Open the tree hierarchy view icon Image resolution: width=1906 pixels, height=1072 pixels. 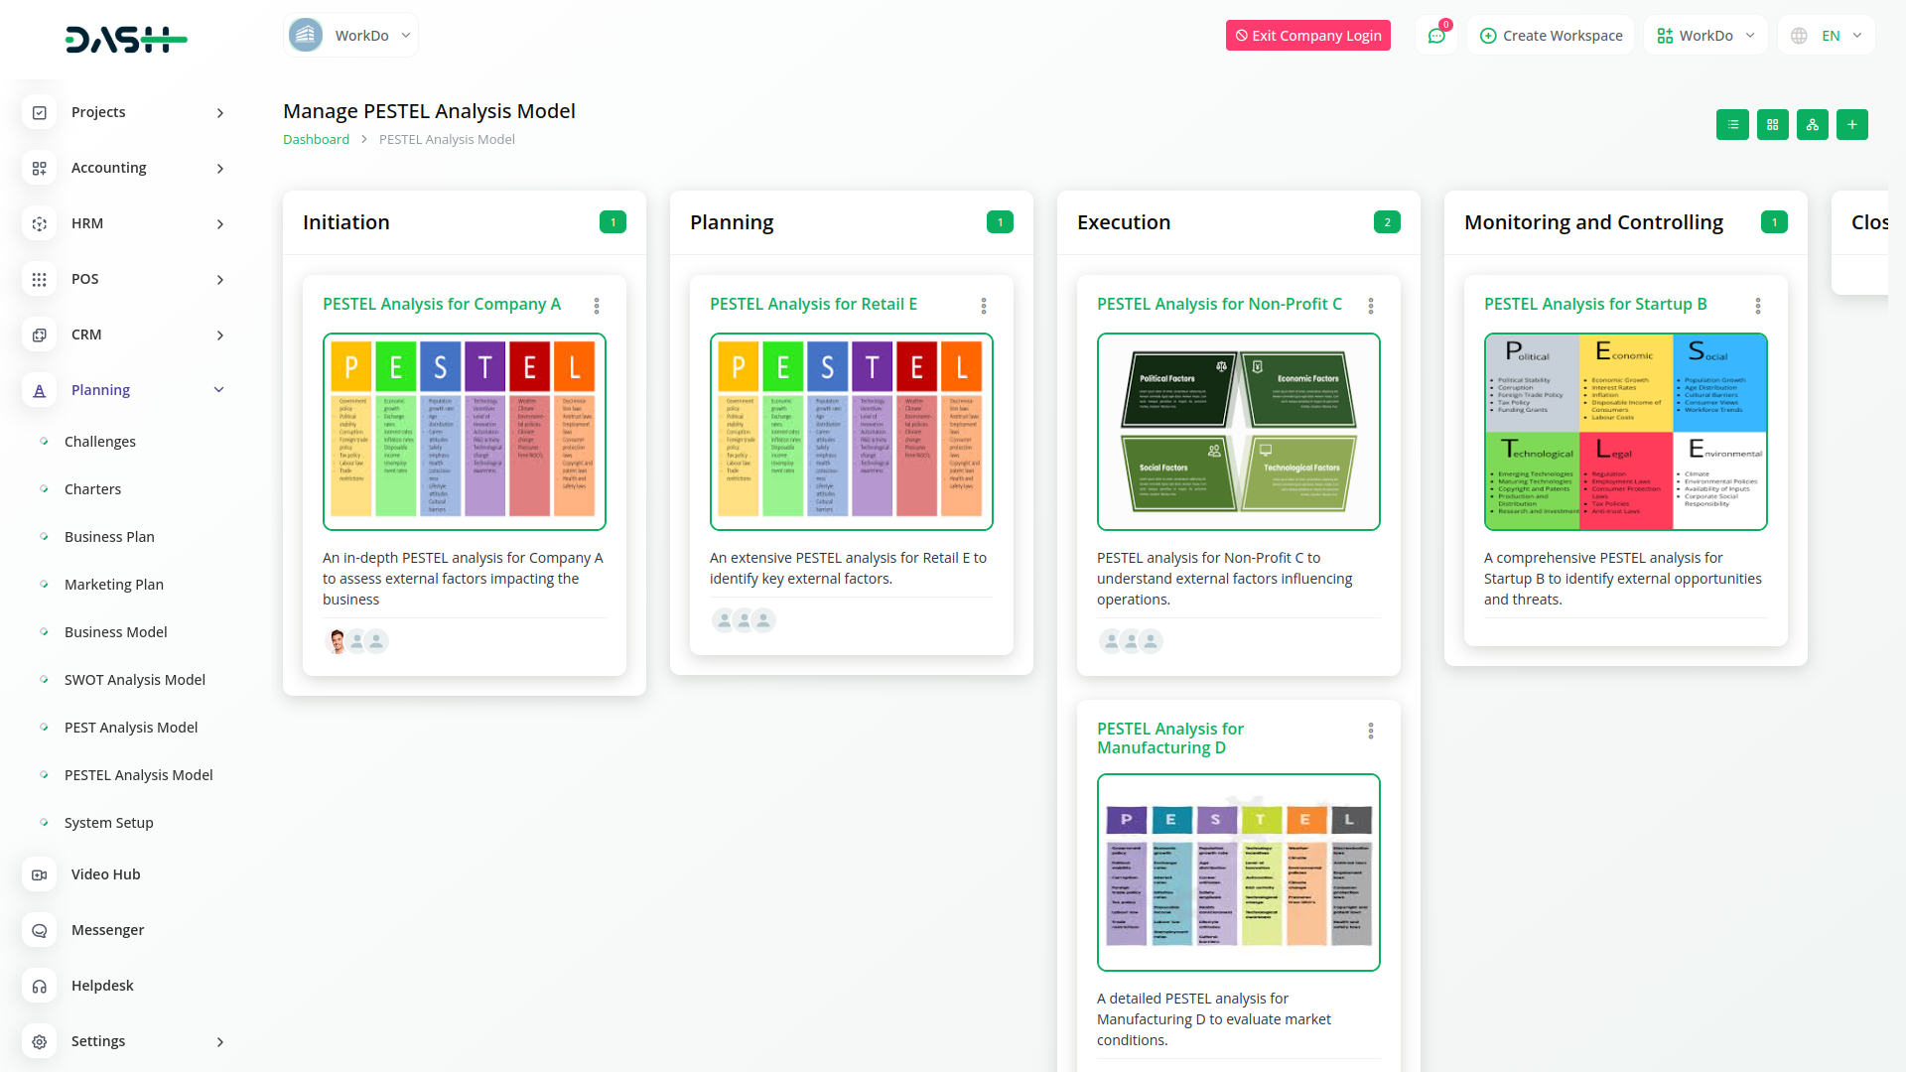pyautogui.click(x=1812, y=125)
